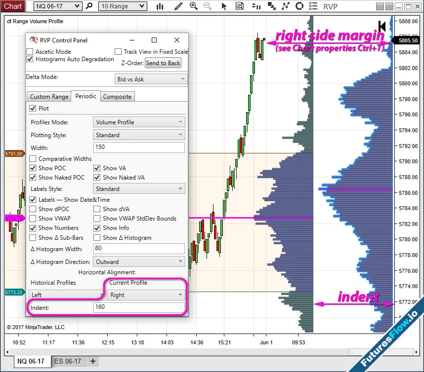The image size is (424, 372).
Task: Toggle Show VA checkbox
Action: click(97, 168)
